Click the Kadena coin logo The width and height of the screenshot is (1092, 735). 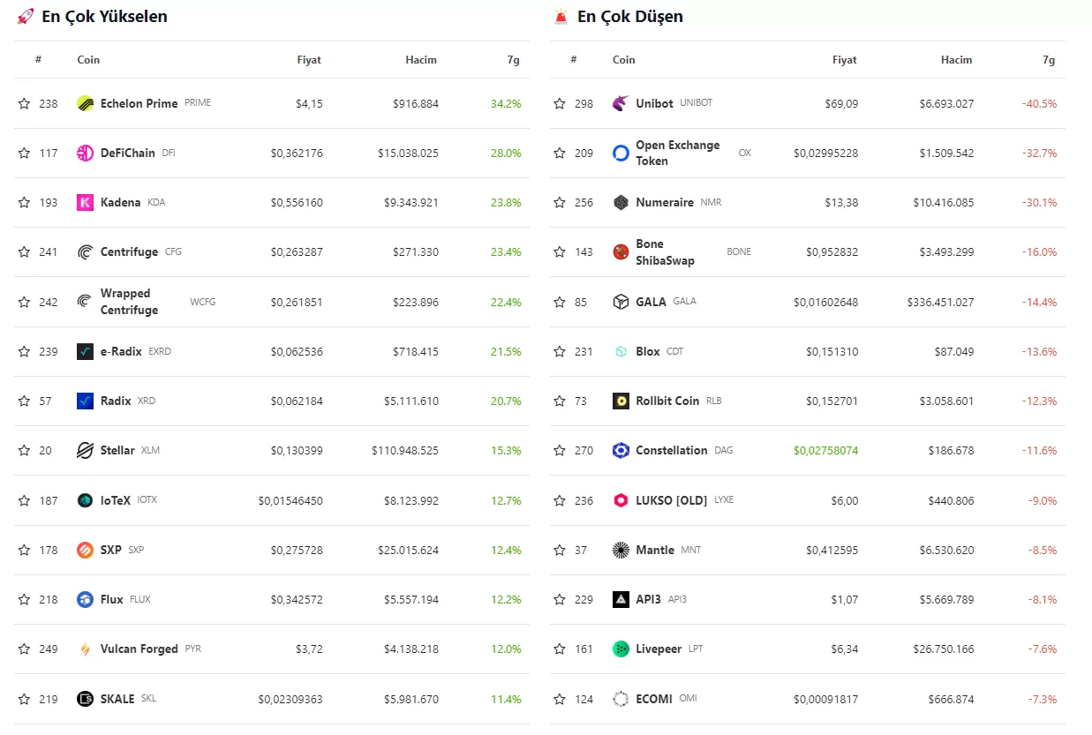[85, 202]
